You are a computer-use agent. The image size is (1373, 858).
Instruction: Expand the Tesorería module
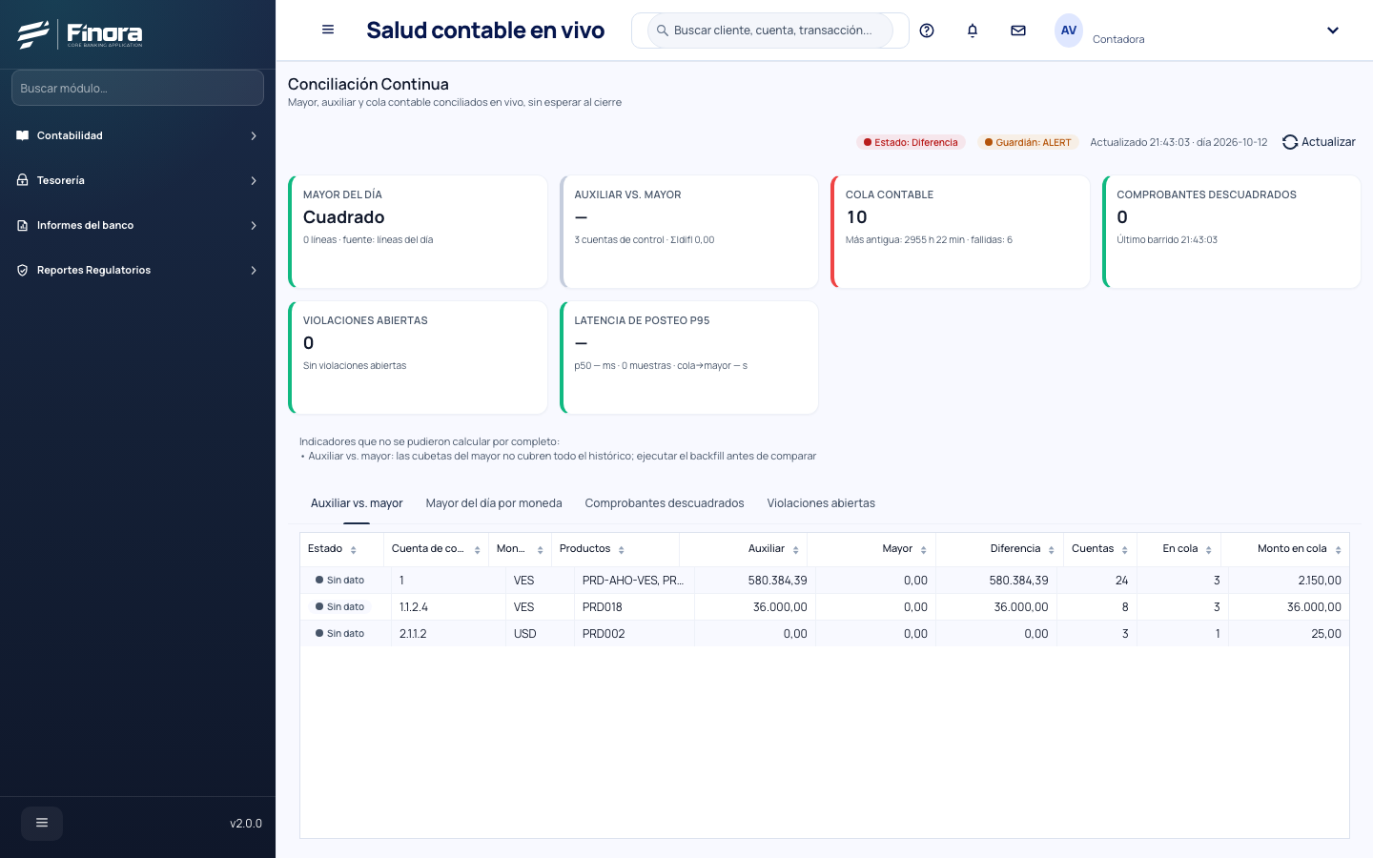(137, 180)
